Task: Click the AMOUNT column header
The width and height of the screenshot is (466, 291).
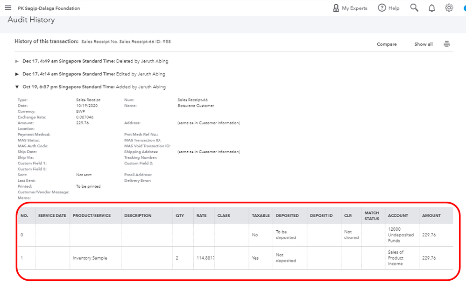Action: coord(431,215)
